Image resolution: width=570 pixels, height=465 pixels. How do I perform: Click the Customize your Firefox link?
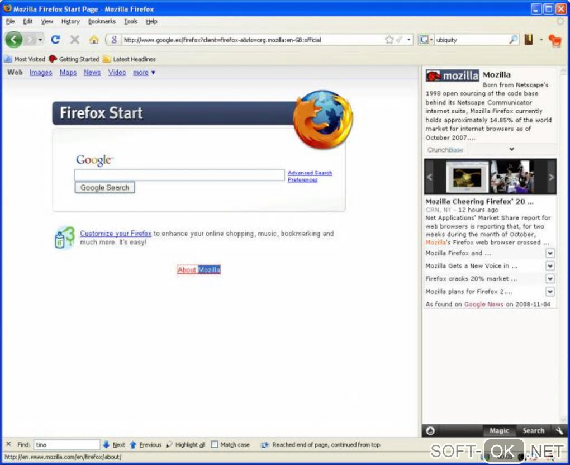pos(116,234)
